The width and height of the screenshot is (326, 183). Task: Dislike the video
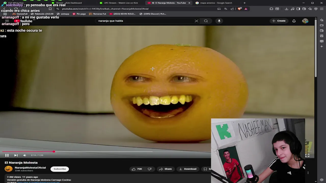pos(150,169)
